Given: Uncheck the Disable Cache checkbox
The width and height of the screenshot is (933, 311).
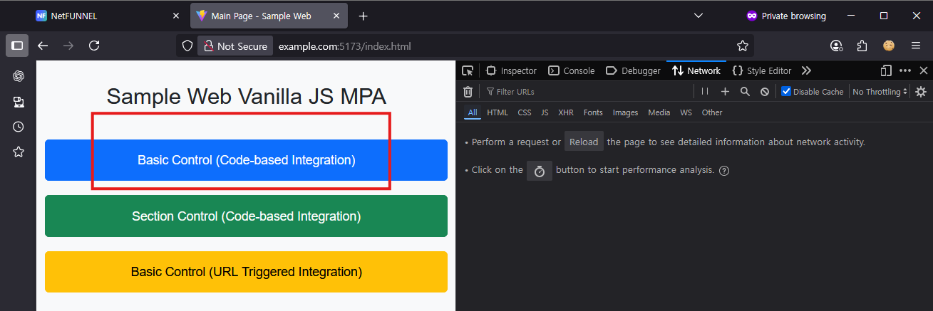Looking at the screenshot, I should pos(786,91).
